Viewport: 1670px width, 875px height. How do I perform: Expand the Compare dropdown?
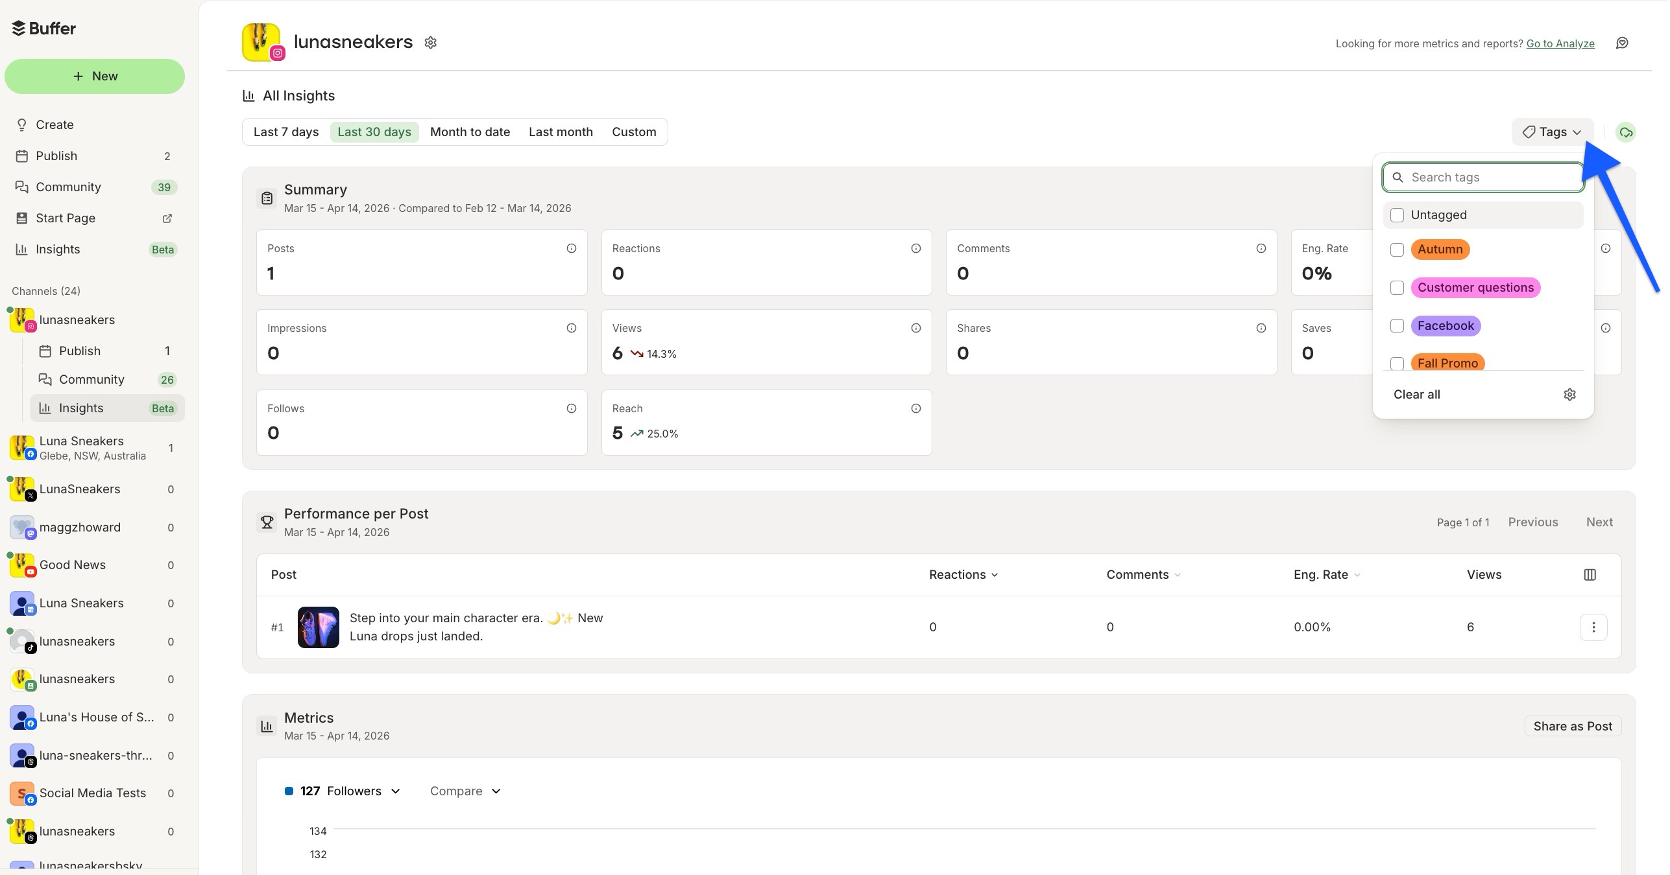pyautogui.click(x=465, y=791)
